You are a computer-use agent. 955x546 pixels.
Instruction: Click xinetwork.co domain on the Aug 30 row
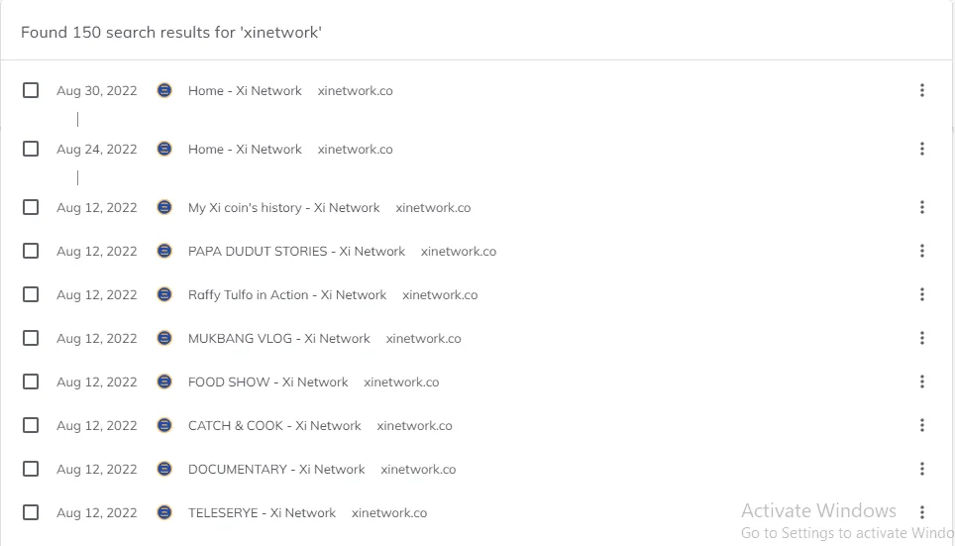pos(355,91)
